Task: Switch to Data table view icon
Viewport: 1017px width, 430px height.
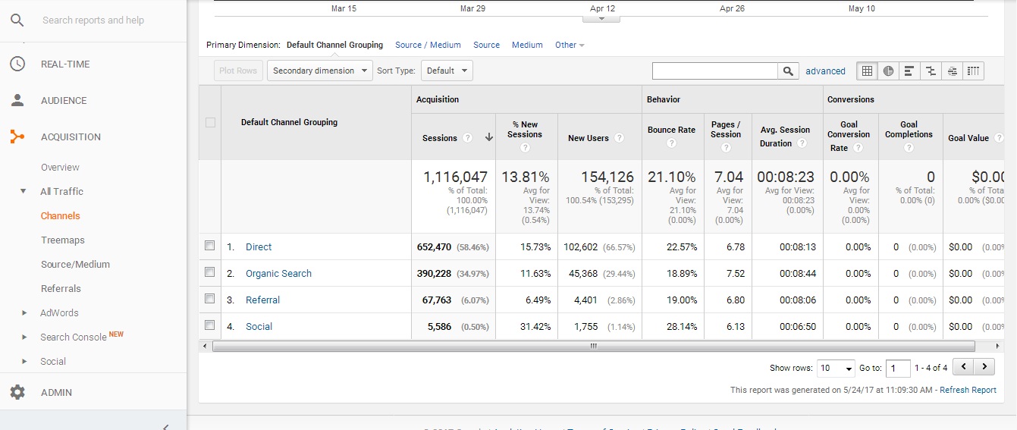Action: pos(867,71)
